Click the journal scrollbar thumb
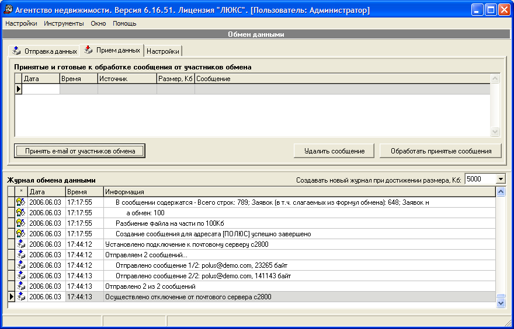Screen dimensions: 514x329 coord(501,296)
